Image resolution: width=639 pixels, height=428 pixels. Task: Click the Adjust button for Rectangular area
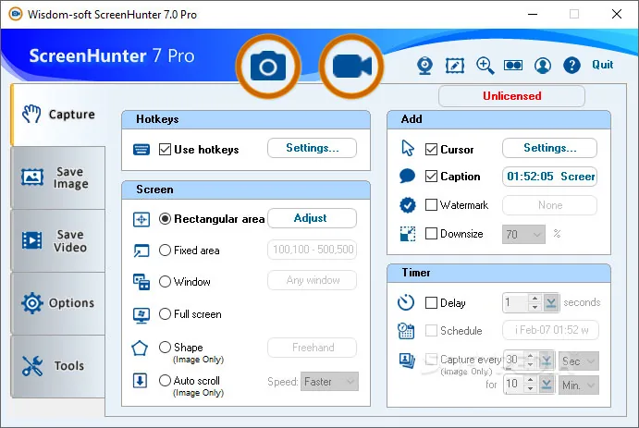pyautogui.click(x=312, y=218)
